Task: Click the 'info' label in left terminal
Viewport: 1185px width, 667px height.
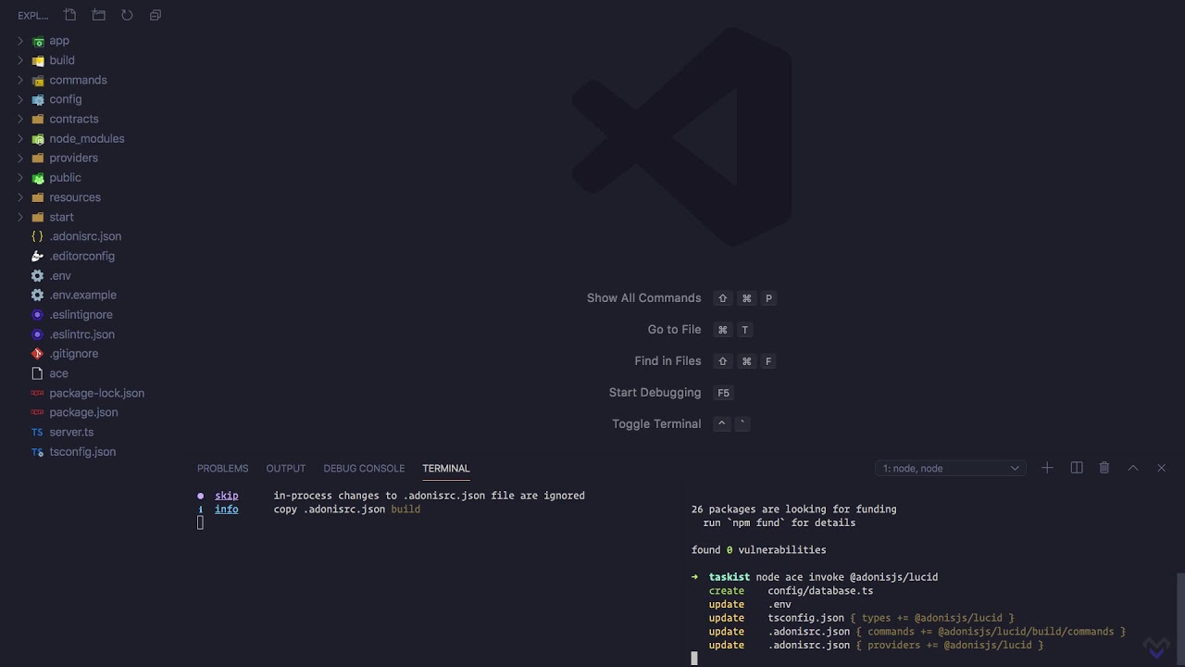Action: [x=227, y=510]
